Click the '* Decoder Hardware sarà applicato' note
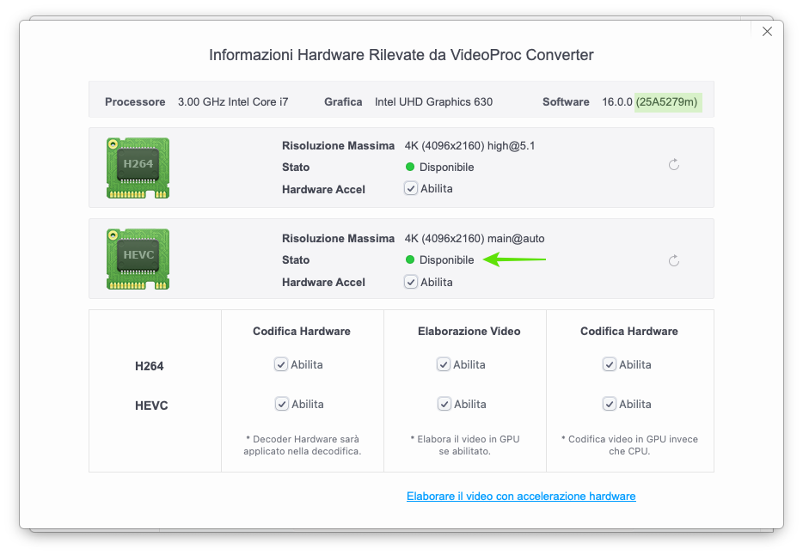This screenshot has height=555, width=803. coord(302,445)
